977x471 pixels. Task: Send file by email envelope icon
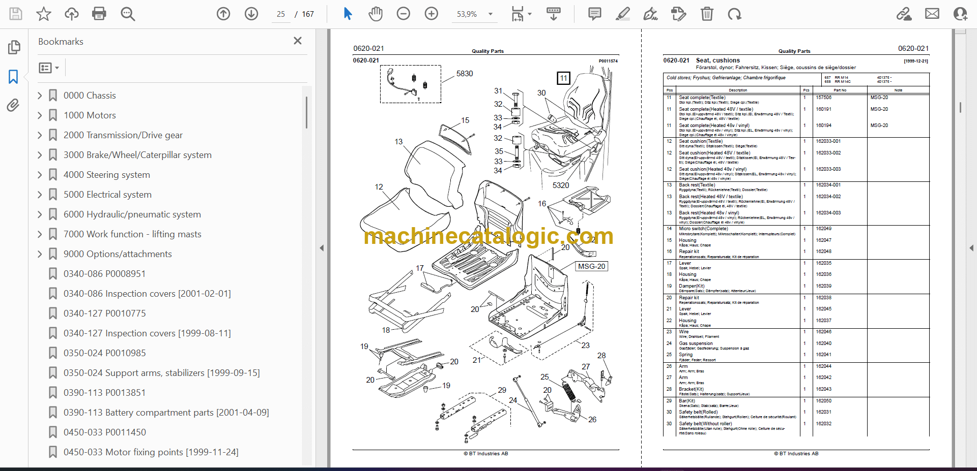tap(932, 14)
